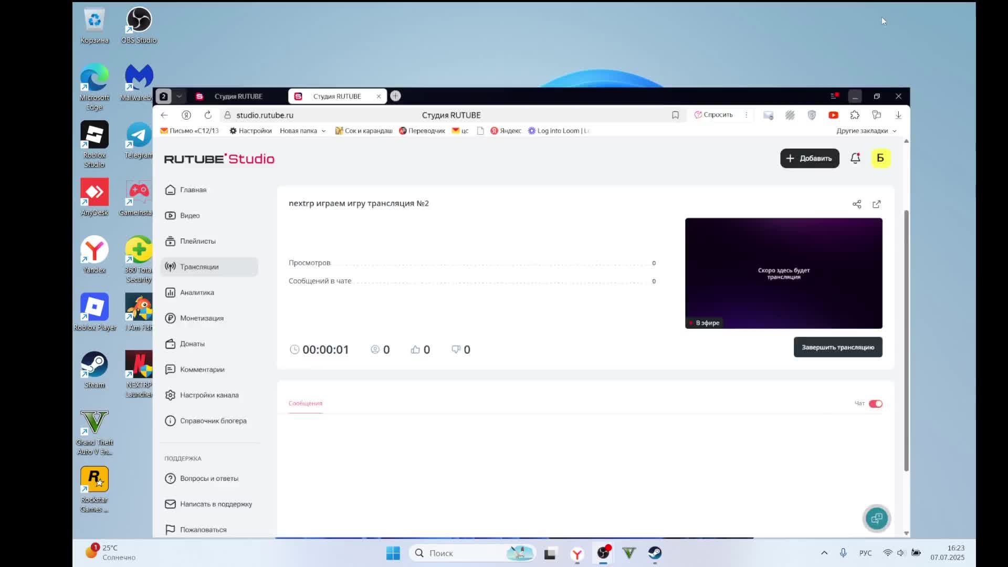Expand the browser tab list chevron
The width and height of the screenshot is (1008, 567).
coord(179,96)
